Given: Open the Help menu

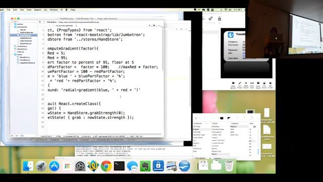Looking at the screenshot, I should click(x=73, y=10).
